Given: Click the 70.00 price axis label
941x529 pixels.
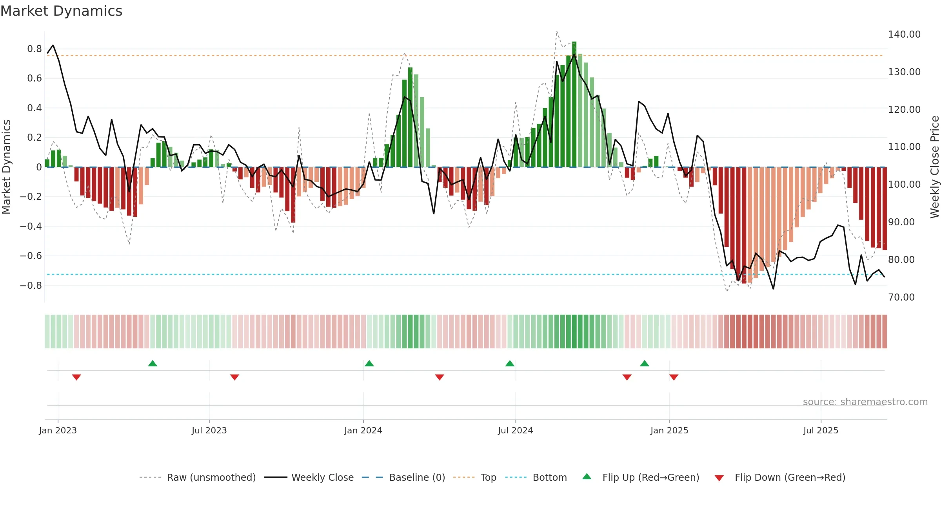Looking at the screenshot, I should [901, 297].
